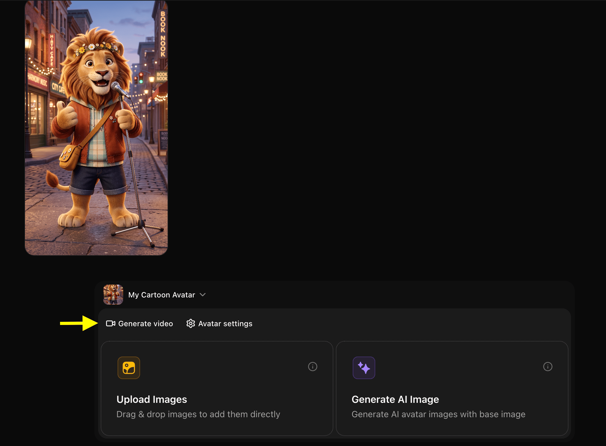
Task: Click the yellow Upload Images icon
Action: click(129, 368)
